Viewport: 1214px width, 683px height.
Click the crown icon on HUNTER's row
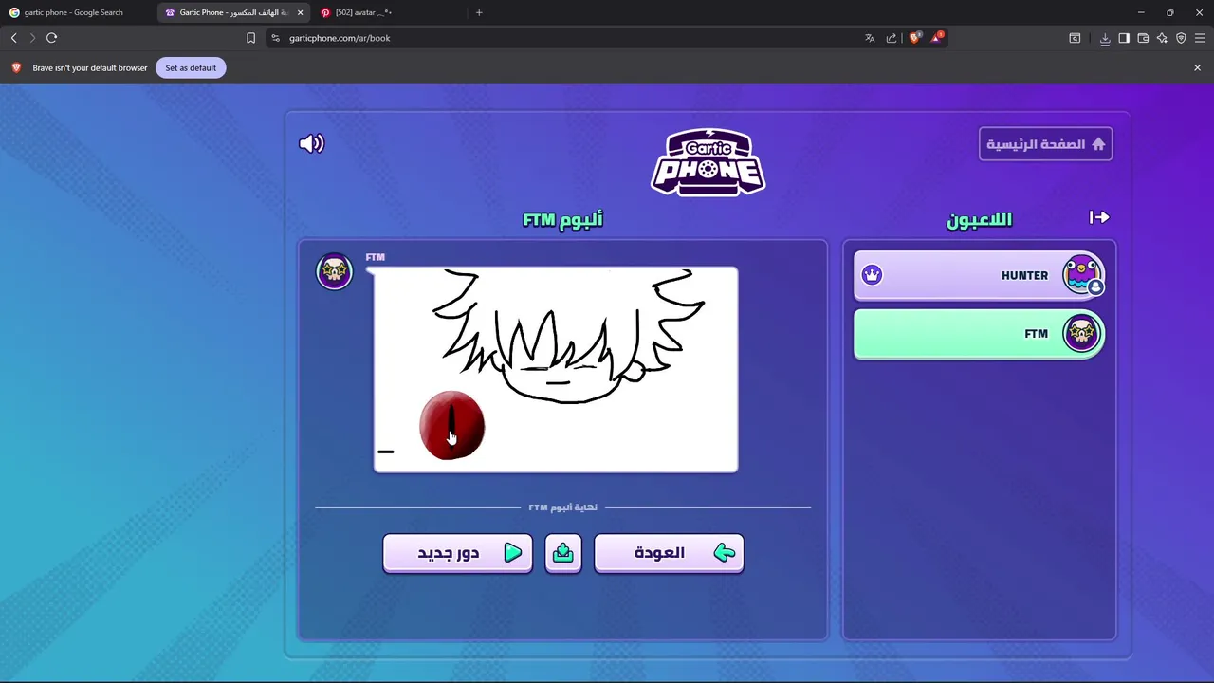872,275
